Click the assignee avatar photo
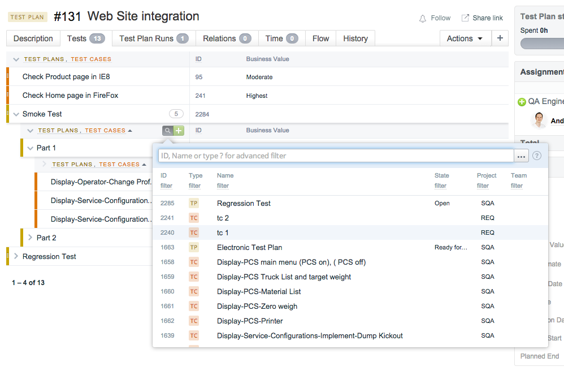The image size is (564, 375). tap(539, 120)
